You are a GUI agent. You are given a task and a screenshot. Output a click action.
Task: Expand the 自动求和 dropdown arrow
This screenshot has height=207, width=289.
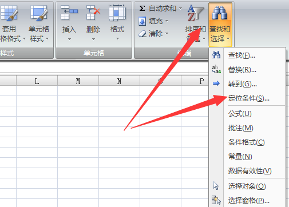pyautogui.click(x=180, y=9)
